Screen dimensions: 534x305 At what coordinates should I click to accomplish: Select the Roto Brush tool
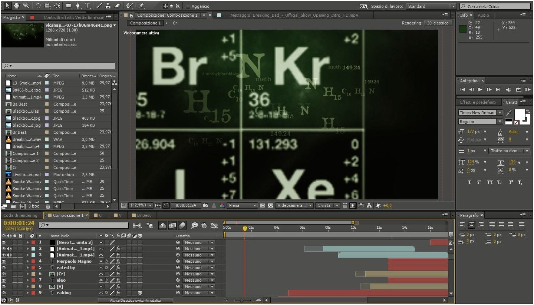click(x=129, y=6)
